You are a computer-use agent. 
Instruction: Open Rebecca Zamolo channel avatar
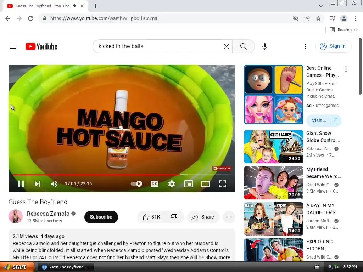tap(16, 216)
